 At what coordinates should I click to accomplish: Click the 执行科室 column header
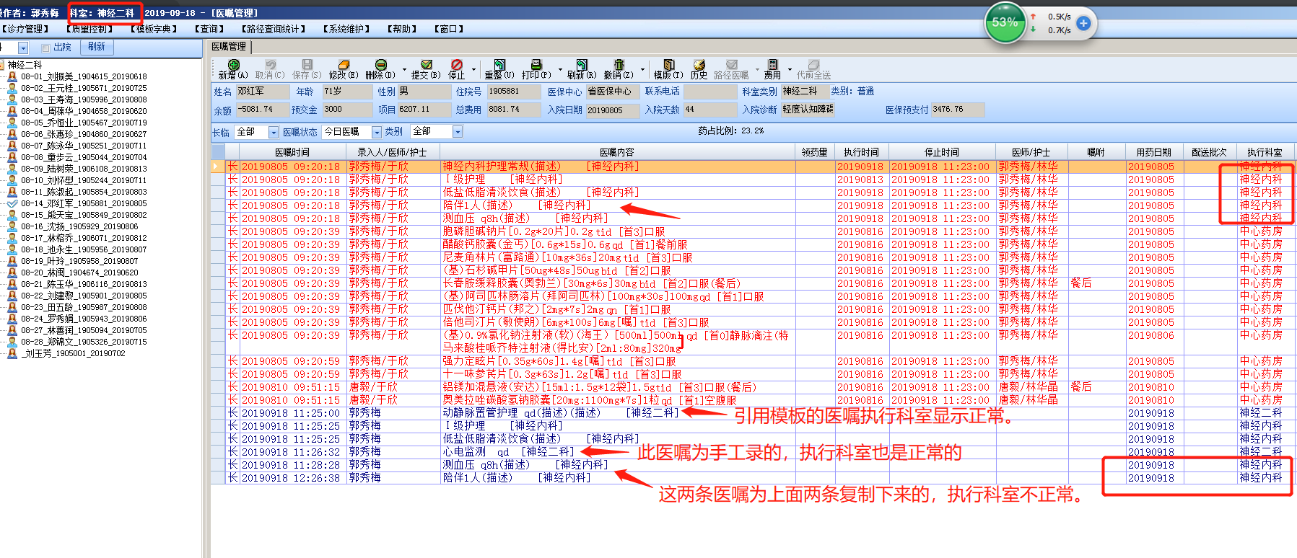(1265, 152)
